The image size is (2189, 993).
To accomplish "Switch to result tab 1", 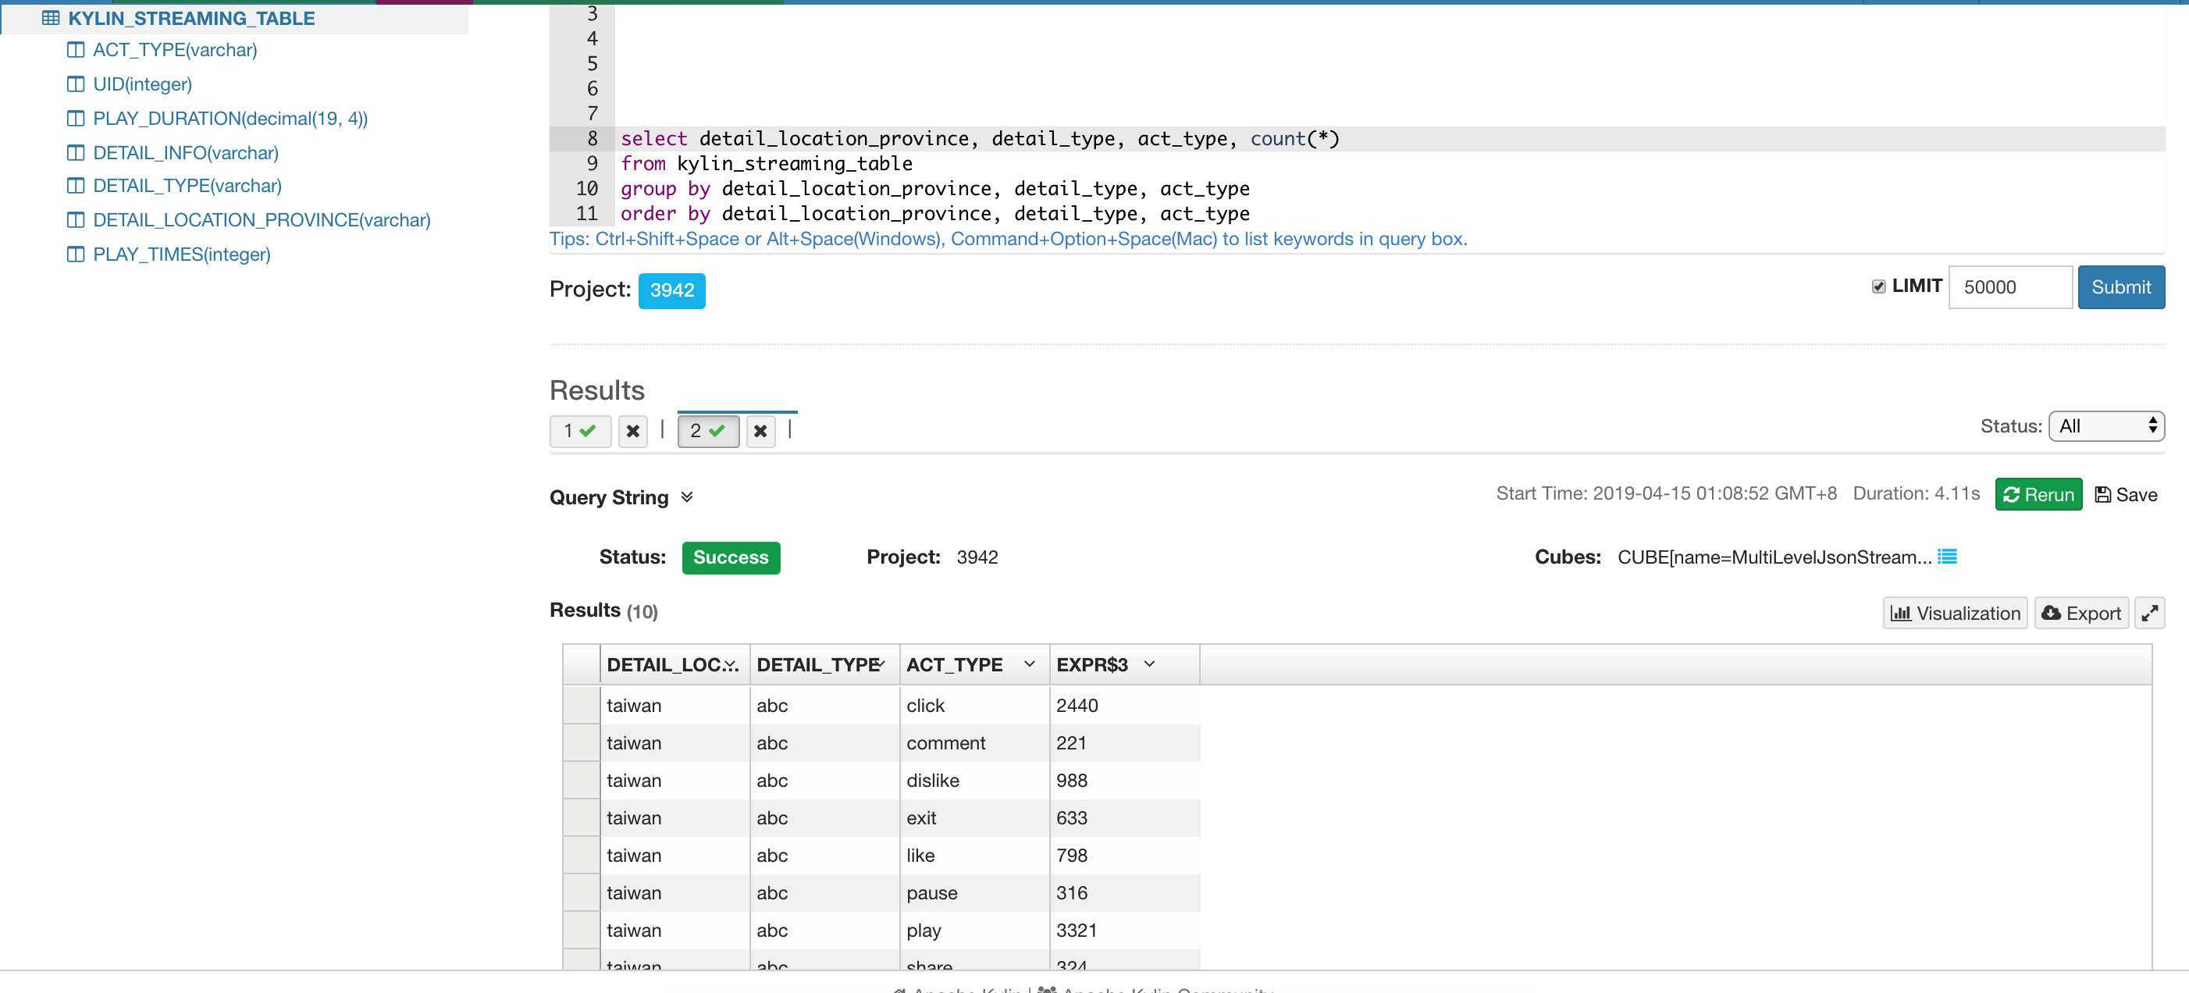I will tap(579, 432).
